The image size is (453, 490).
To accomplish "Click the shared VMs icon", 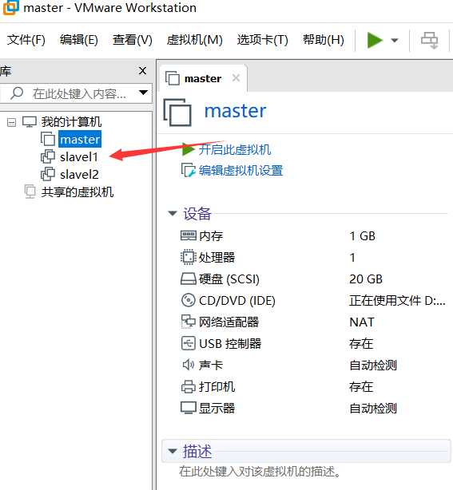I will (x=30, y=192).
